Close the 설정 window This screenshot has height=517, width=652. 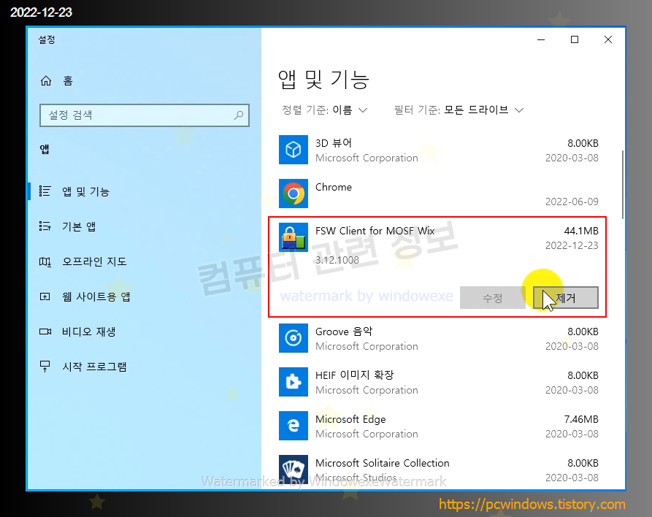[608, 39]
